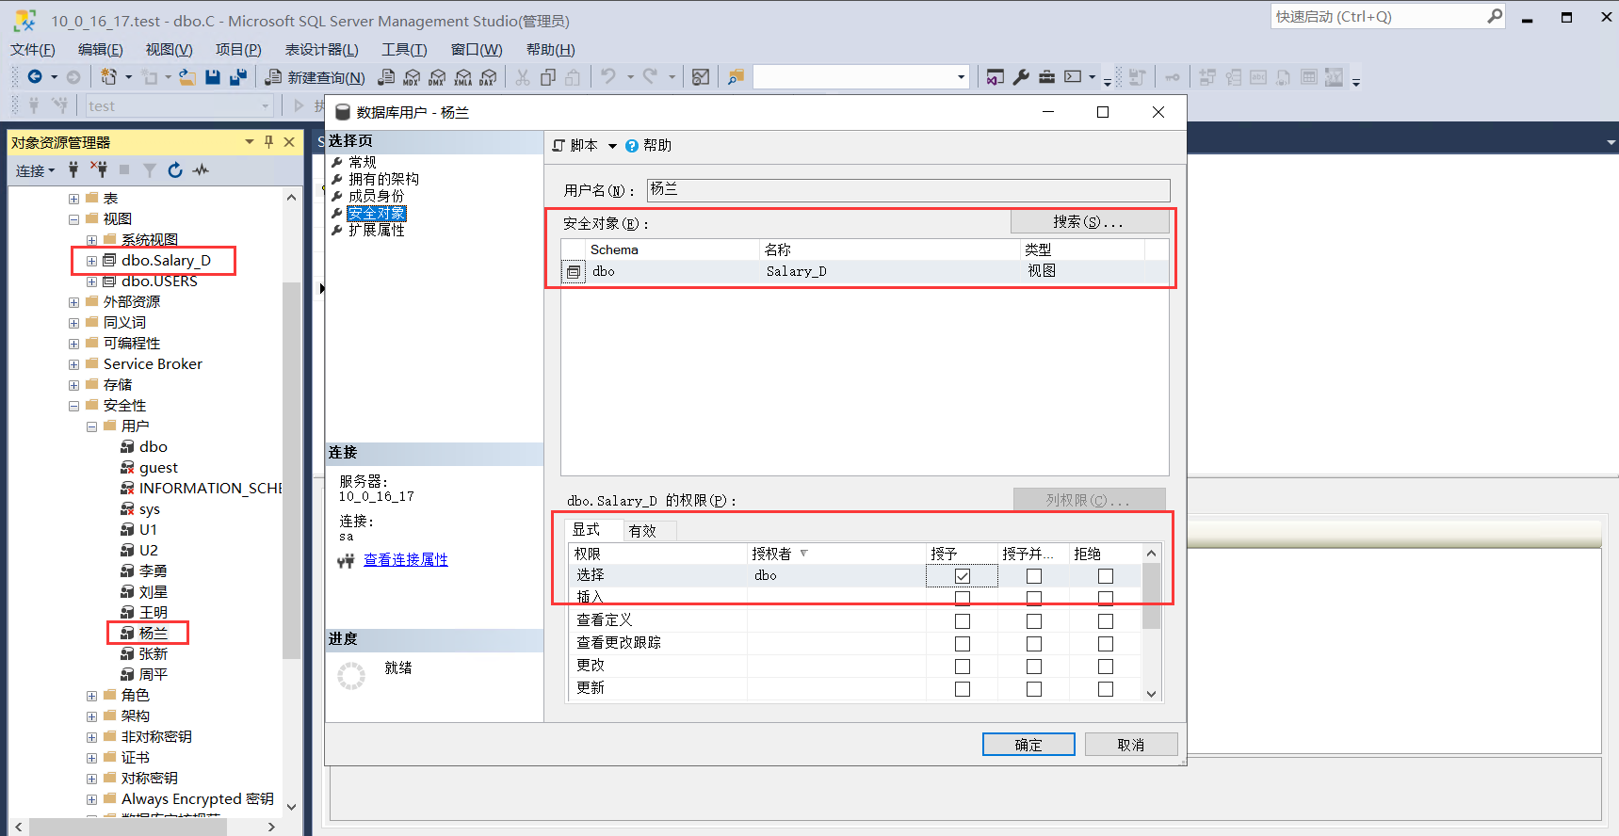Expand the 表 tree node
The height and width of the screenshot is (836, 1619).
click(73, 199)
